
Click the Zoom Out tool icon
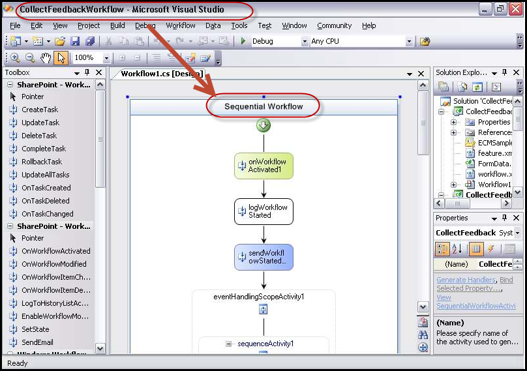click(30, 58)
